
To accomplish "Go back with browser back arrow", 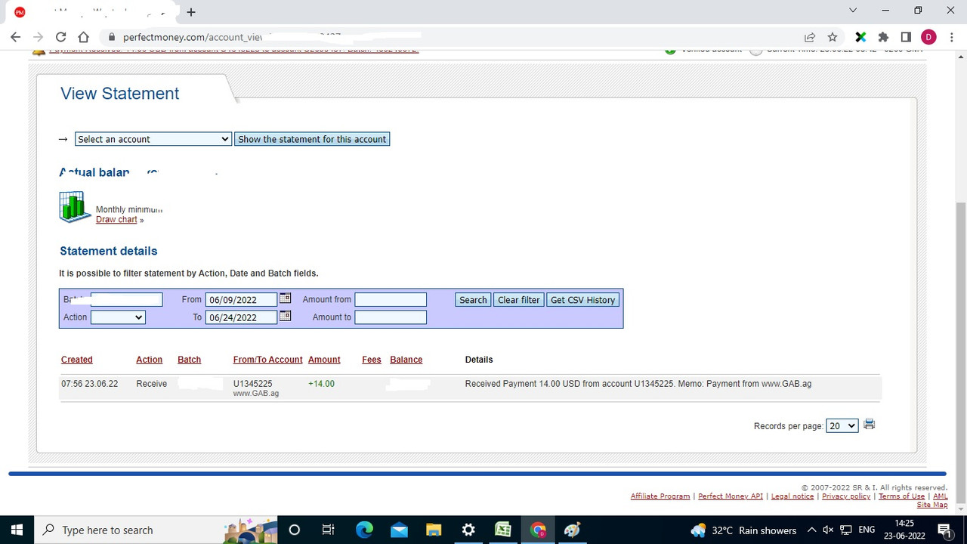I will [15, 37].
